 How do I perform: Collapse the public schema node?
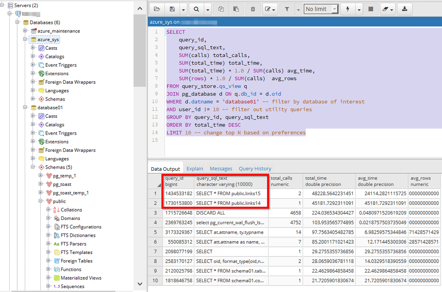point(41,201)
